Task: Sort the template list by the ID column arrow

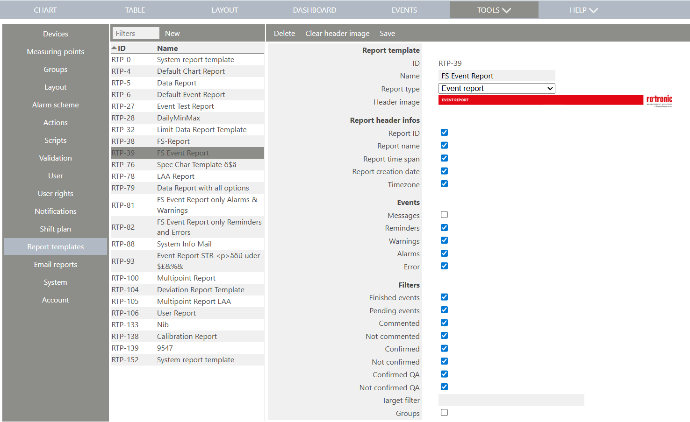Action: (x=114, y=47)
